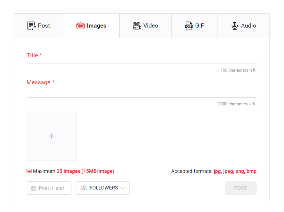Click the calendar icon in Post it later
The height and width of the screenshot is (212, 284).
tap(34, 188)
